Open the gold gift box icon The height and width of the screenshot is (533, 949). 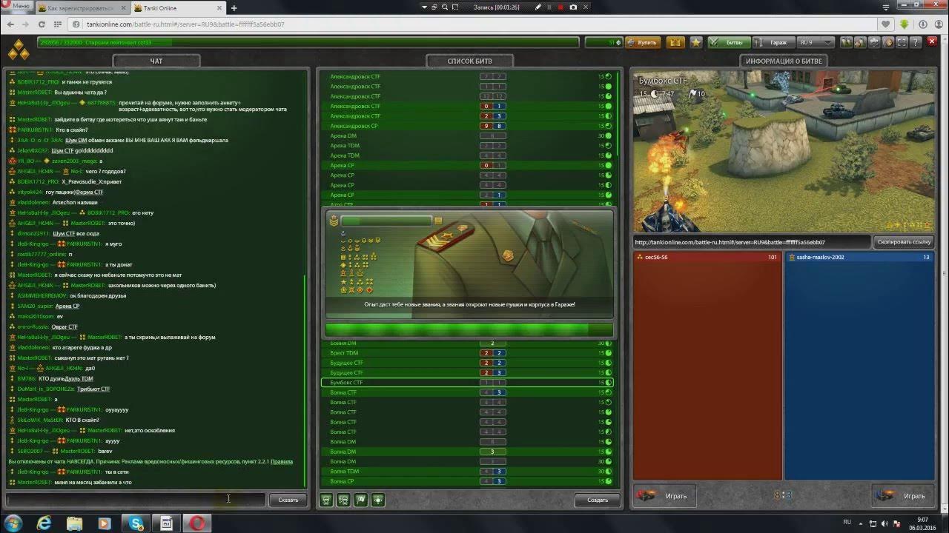coord(675,42)
